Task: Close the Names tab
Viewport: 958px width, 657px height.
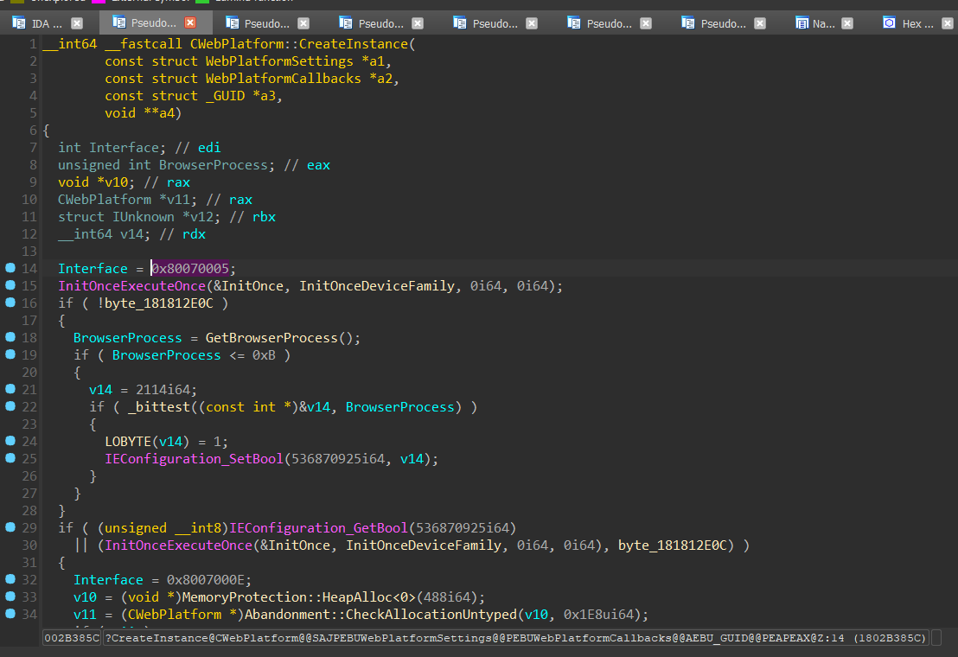Action: coord(847,23)
